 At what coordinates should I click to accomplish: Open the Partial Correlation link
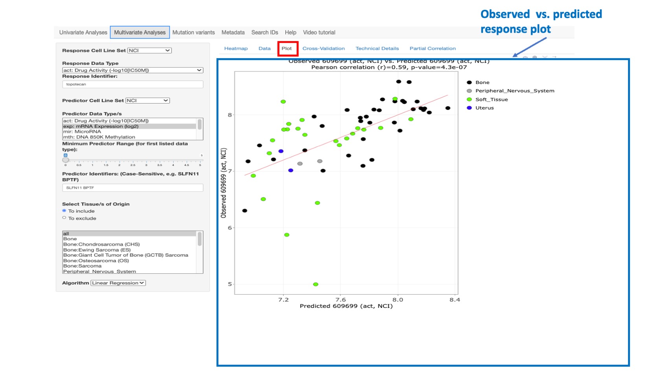click(x=432, y=48)
